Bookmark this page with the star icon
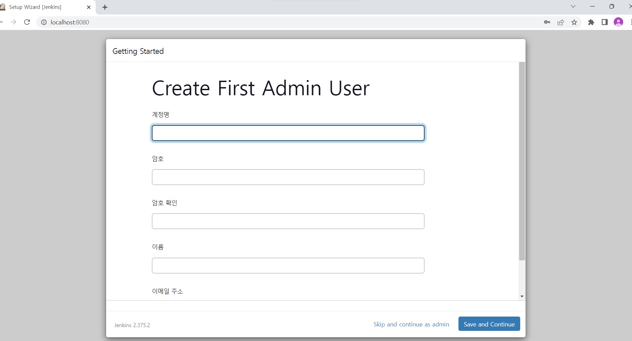Viewport: 632px width, 341px height. [x=574, y=22]
